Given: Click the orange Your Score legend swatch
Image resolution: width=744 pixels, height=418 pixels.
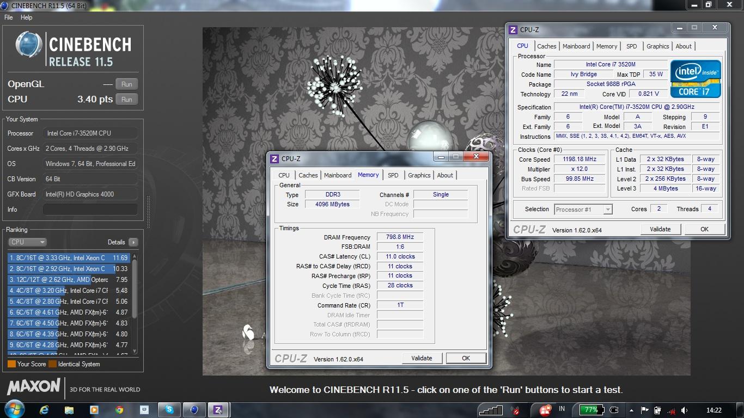Looking at the screenshot, I should tap(11, 364).
